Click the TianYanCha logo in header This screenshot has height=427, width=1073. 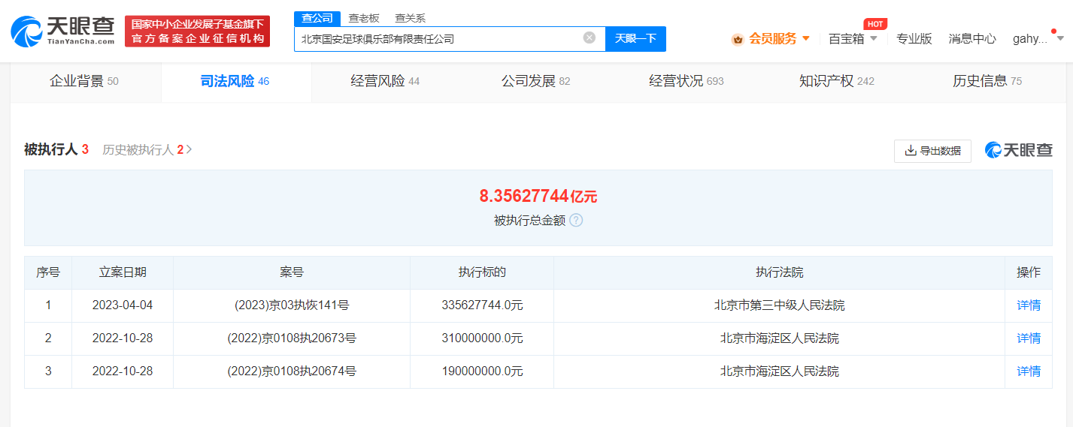tap(62, 31)
